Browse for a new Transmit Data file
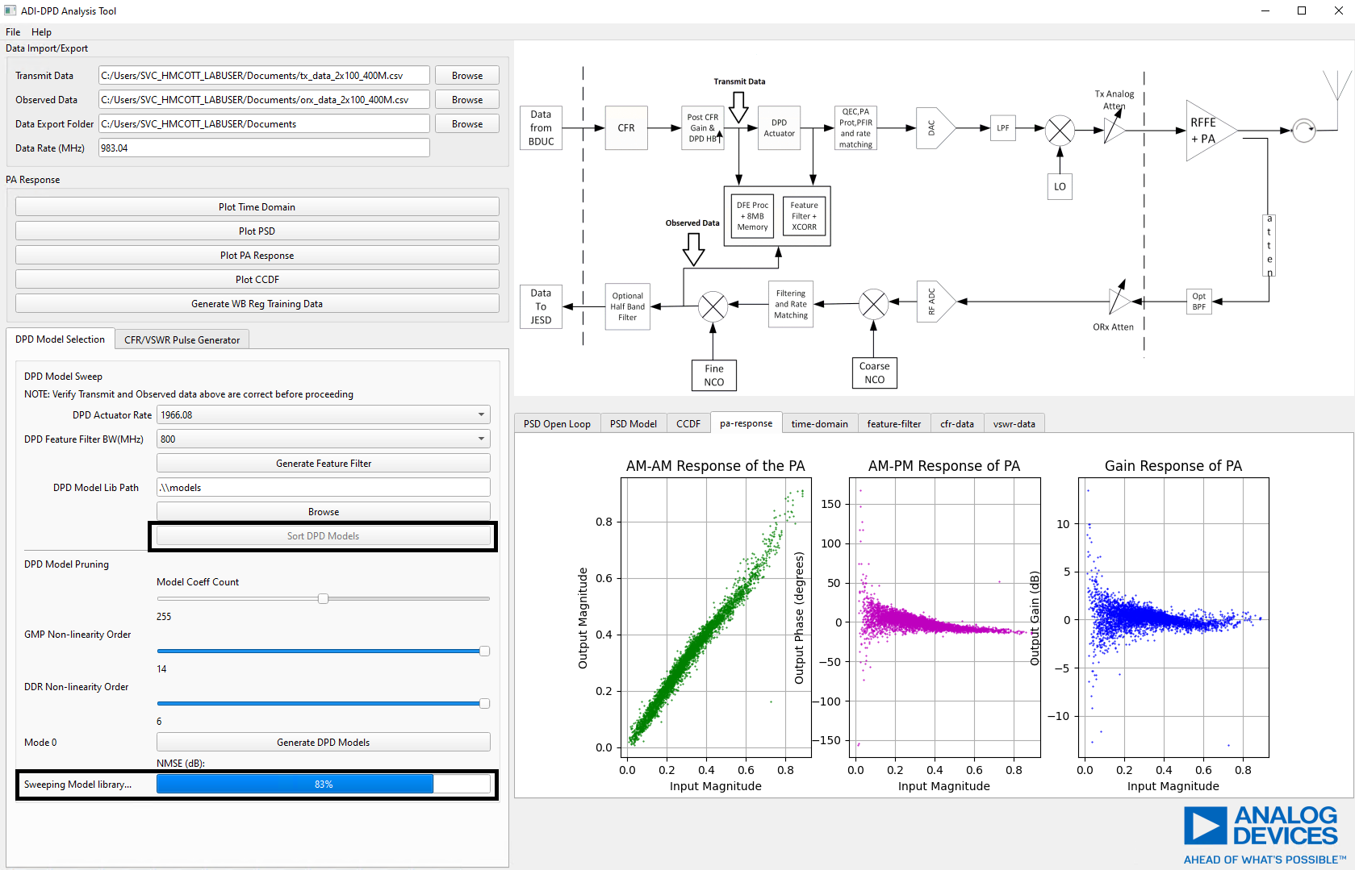1355x870 pixels. 466,75
